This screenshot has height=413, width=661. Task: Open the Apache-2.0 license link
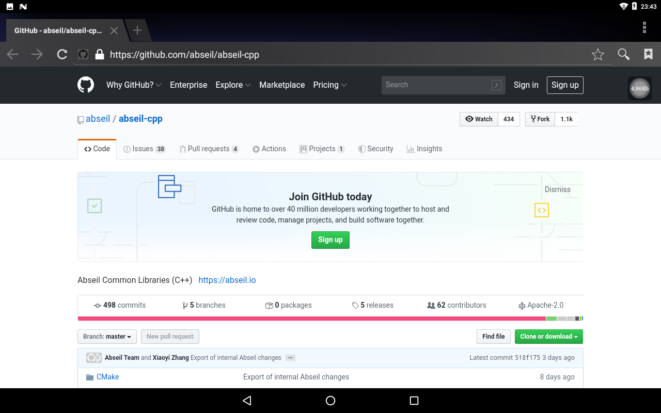(541, 305)
